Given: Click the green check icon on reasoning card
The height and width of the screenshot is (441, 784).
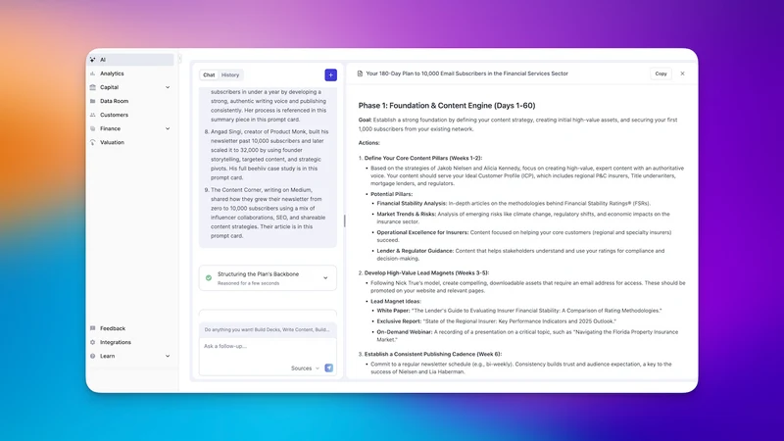Looking at the screenshot, I should click(x=209, y=278).
